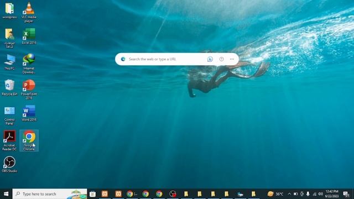Viewport: 354px width, 199px height.
Task: Open Bing chat icon in search bar
Action: click(210, 59)
